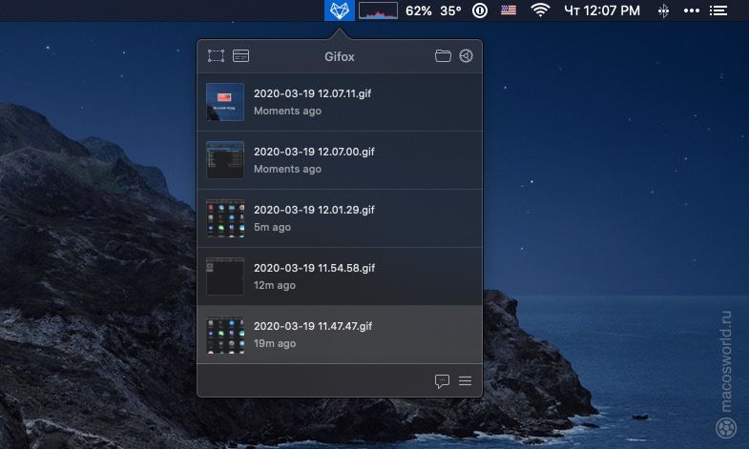Click the three-dots menu bar icon
This screenshot has width=749, height=449.
(691, 10)
